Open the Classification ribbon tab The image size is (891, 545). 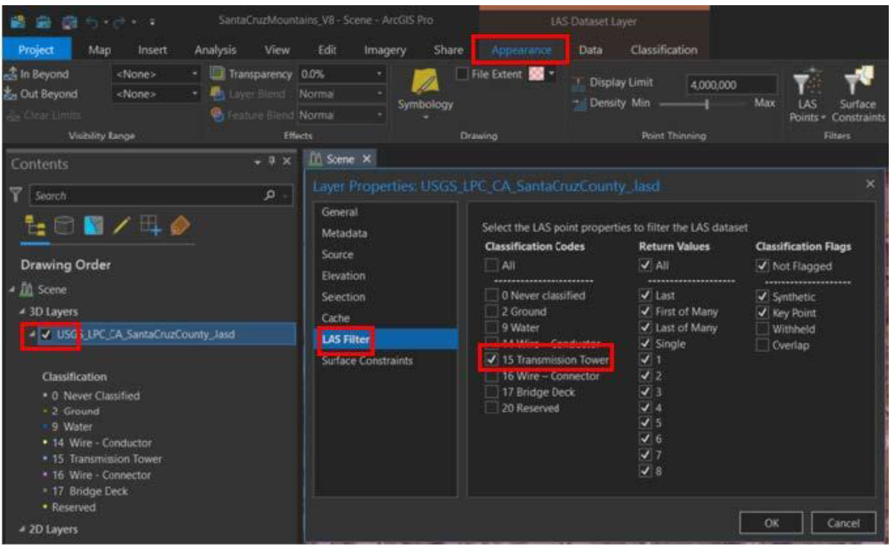664,50
